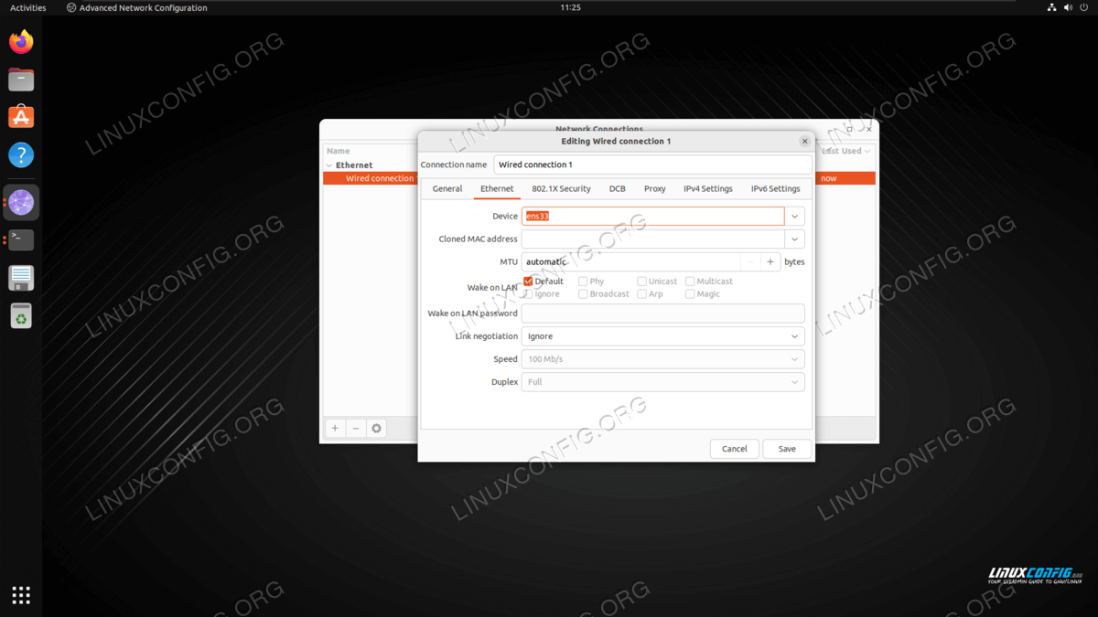Open the Files manager dock icon

[21, 80]
